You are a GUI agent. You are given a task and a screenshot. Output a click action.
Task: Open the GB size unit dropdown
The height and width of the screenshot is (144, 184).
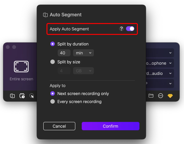pyautogui.click(x=83, y=71)
